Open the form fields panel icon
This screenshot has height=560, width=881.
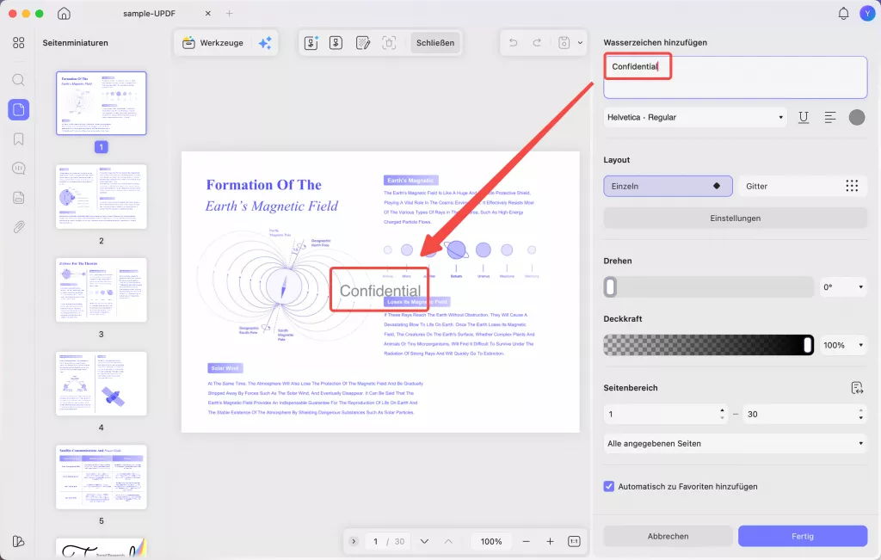(19, 198)
